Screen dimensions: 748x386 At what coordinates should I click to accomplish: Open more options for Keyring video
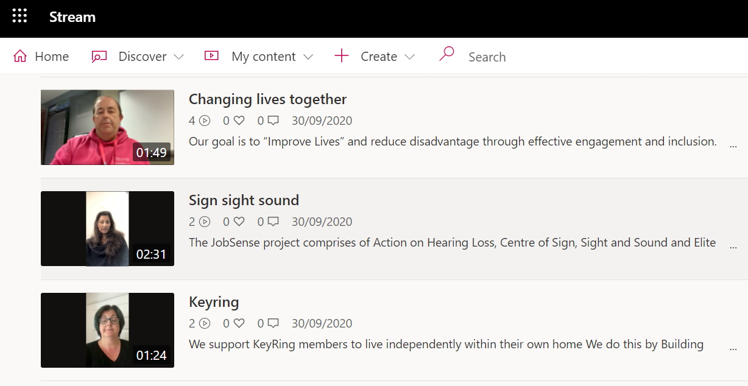pyautogui.click(x=733, y=349)
